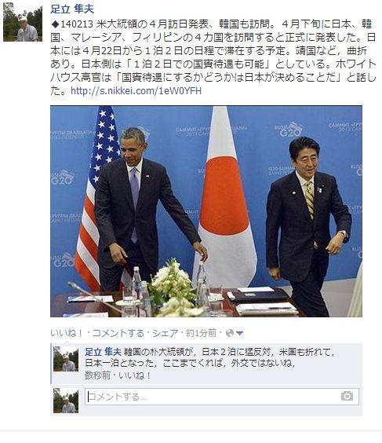Open the poster's profile picture beside the post

coord(23,22)
